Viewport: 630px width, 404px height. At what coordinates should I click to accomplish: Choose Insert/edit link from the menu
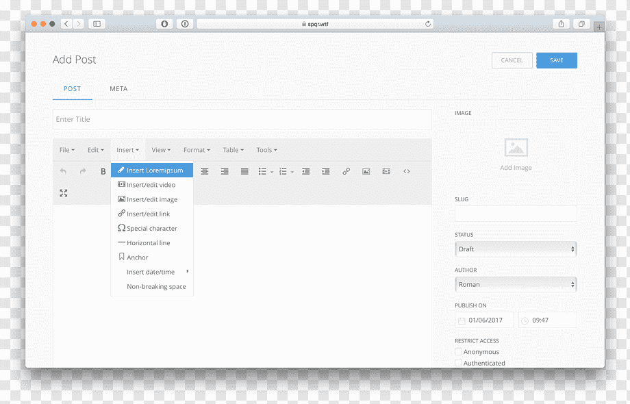point(152,214)
